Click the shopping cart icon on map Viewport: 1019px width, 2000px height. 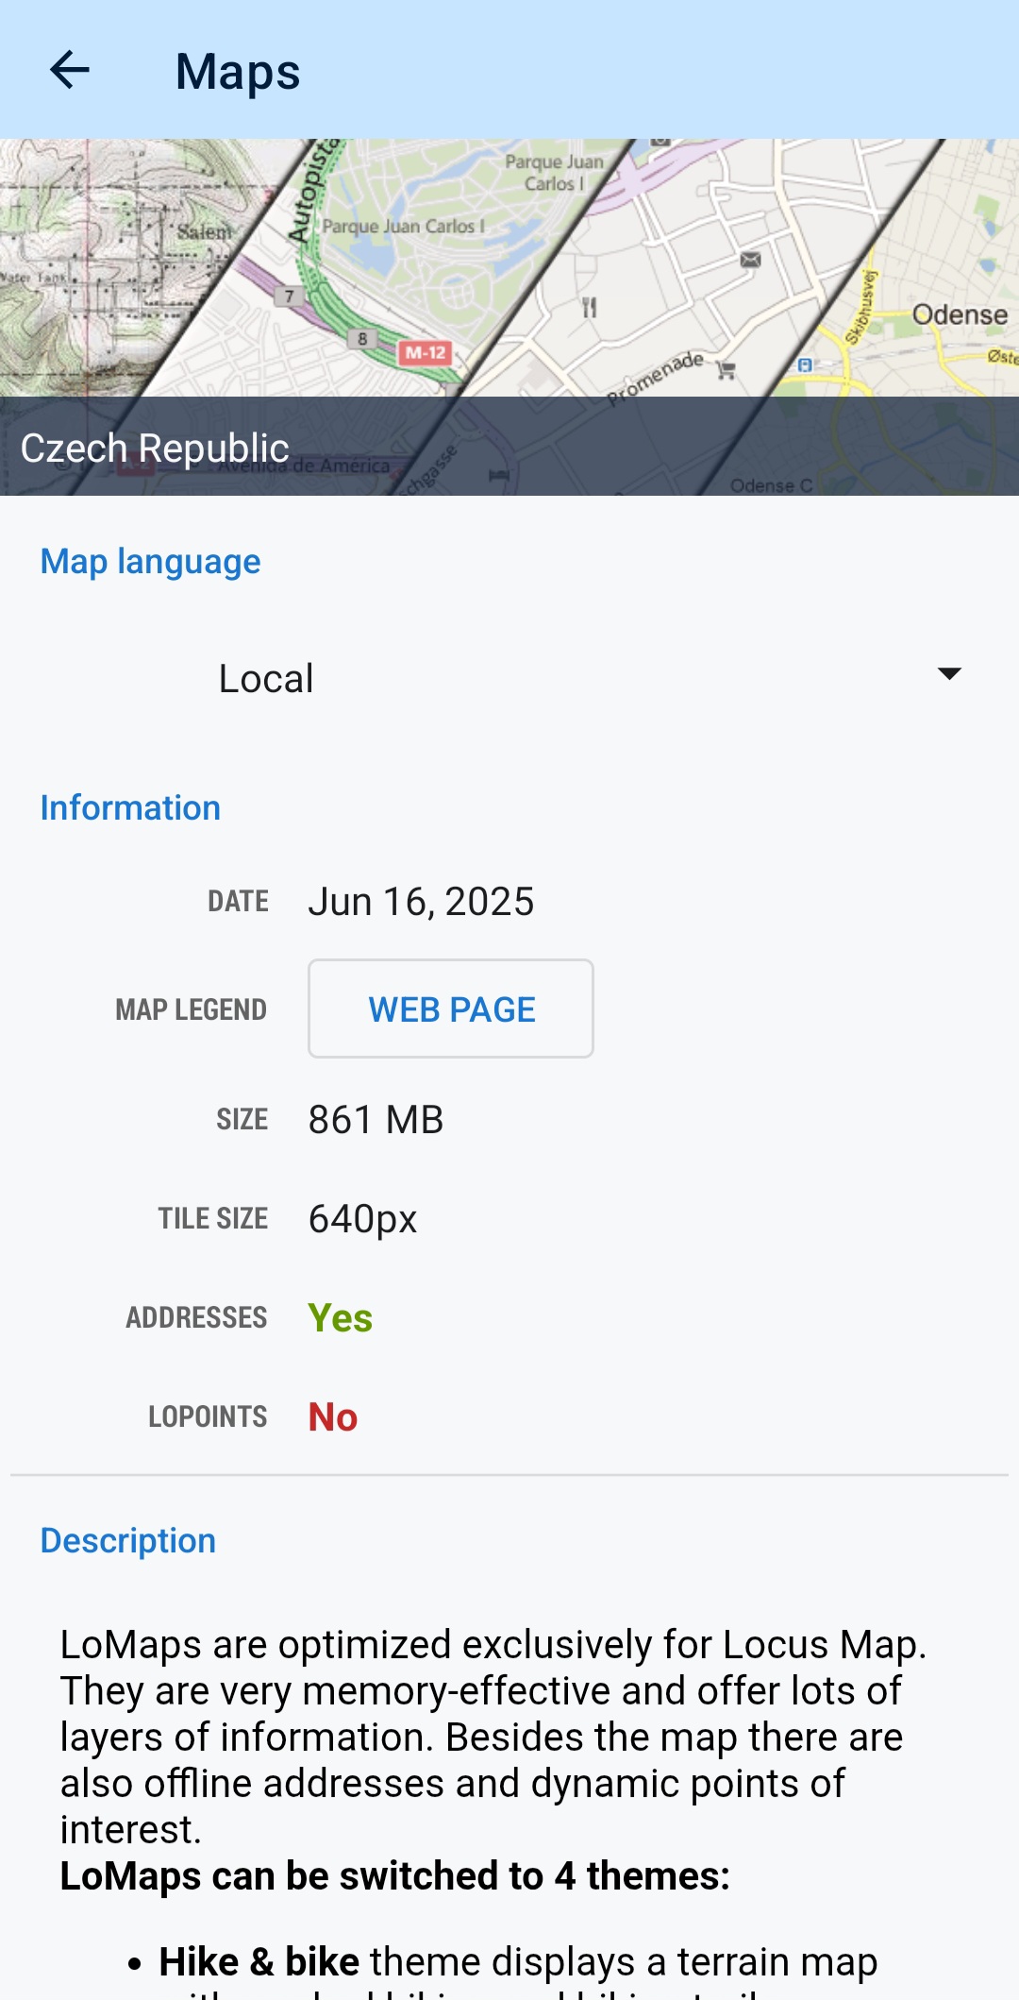pyautogui.click(x=726, y=370)
